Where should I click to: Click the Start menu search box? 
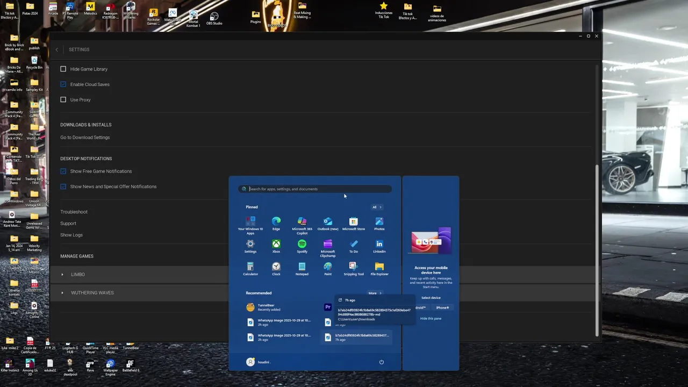tap(316, 189)
